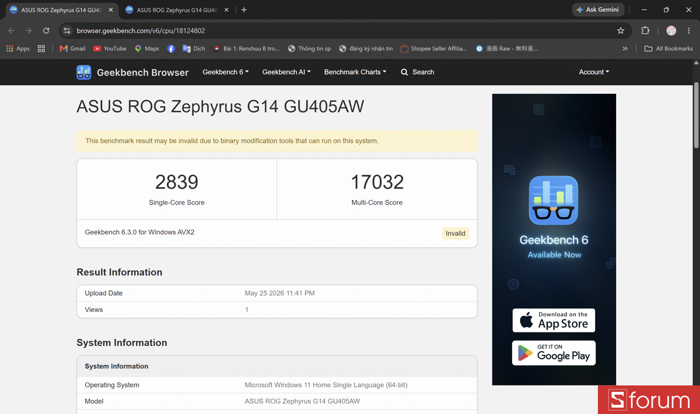The height and width of the screenshot is (414, 700).
Task: Bookmark this page with the star icon
Action: [x=621, y=30]
